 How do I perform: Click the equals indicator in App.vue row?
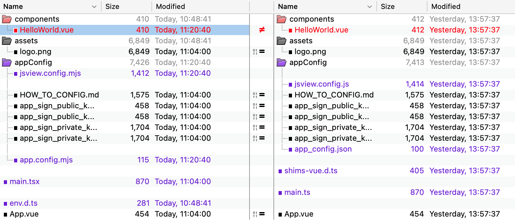click(262, 214)
